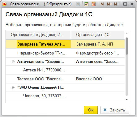
Task: Click the 1C application logo icon
Action: coord(4,4)
